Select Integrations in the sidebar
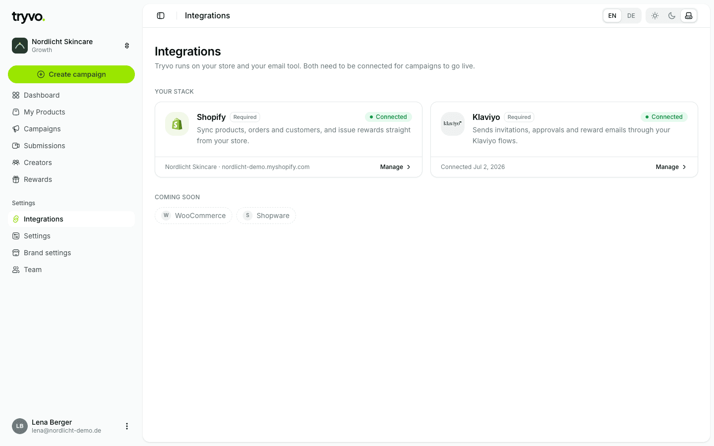Screen dimensions: 714x446 [x=71, y=219]
